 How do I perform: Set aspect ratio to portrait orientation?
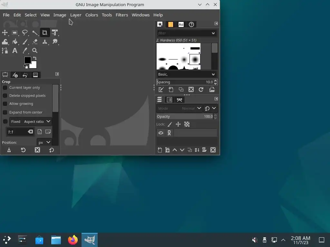point(40,132)
